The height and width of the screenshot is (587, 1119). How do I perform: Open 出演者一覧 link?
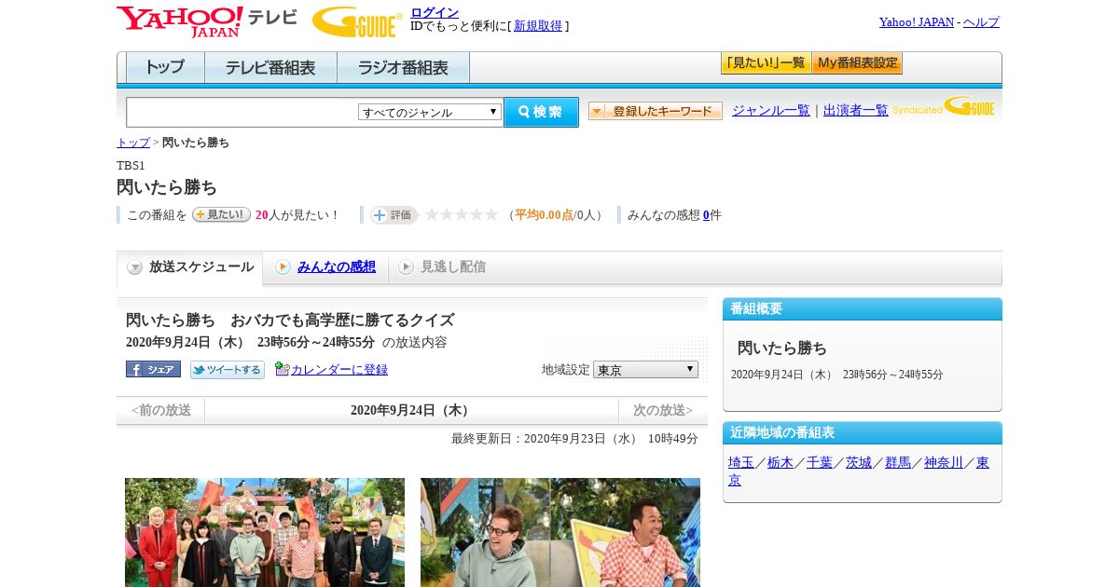[x=856, y=110]
